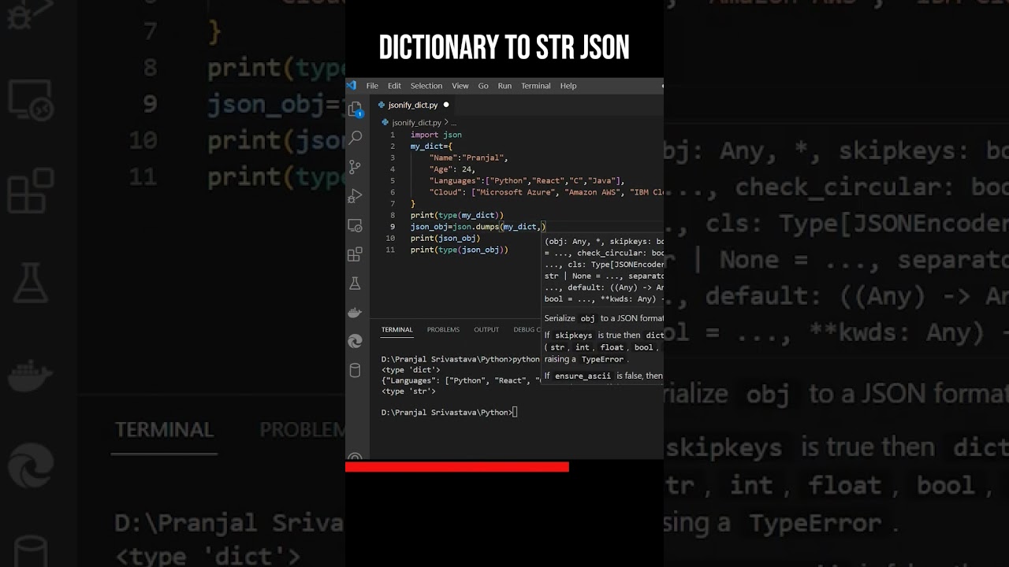Focus the terminal prompt cursor
1009x567 pixels.
[x=515, y=413]
